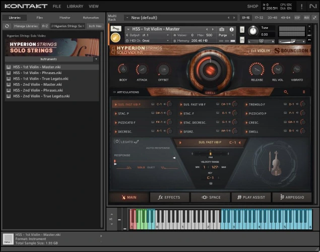Expand the Instruments dropdown arrow
This screenshot has width=320, height=252.
pyautogui.click(x=96, y=59)
